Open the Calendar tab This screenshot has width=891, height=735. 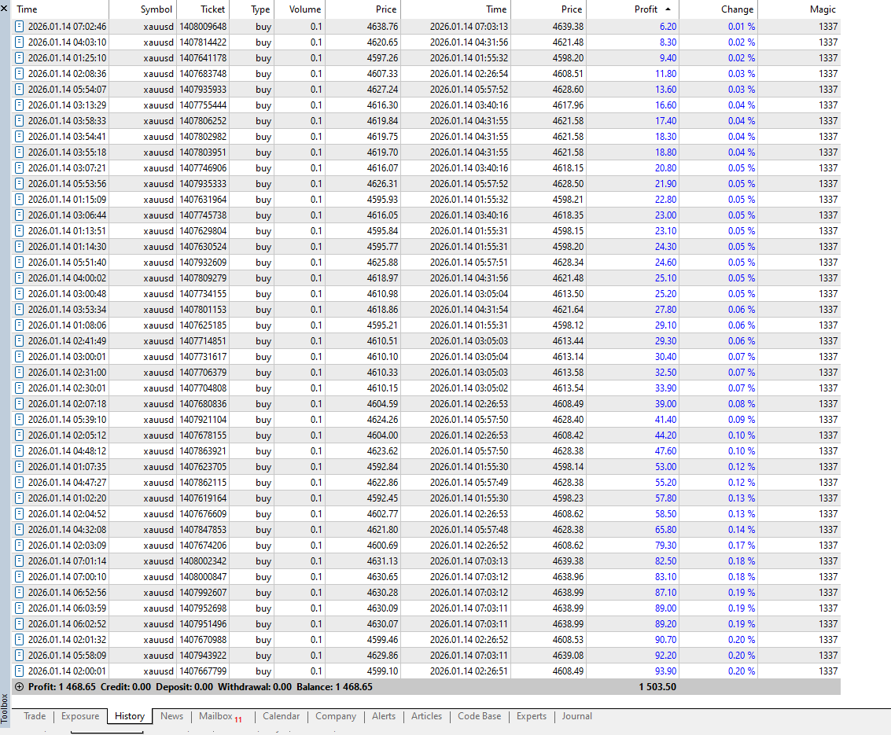click(282, 716)
